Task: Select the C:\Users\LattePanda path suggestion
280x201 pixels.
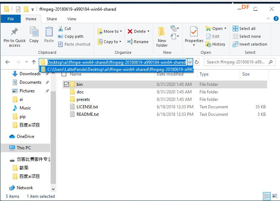Action: (116, 69)
